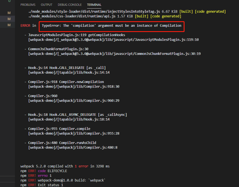
Task: Open tapable Hook.js:18:14 path
Action: point(69,119)
